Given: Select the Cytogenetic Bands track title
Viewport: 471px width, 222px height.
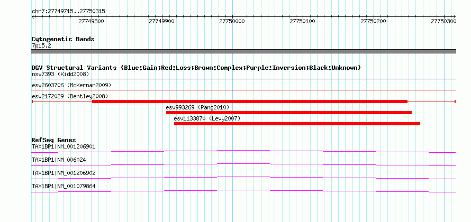Looking at the screenshot, I should point(63,39).
